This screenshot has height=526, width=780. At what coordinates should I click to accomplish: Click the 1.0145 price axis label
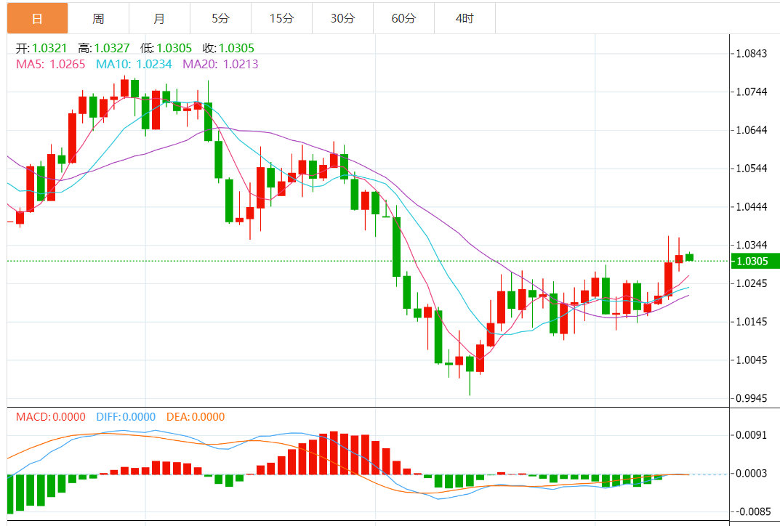[752, 322]
